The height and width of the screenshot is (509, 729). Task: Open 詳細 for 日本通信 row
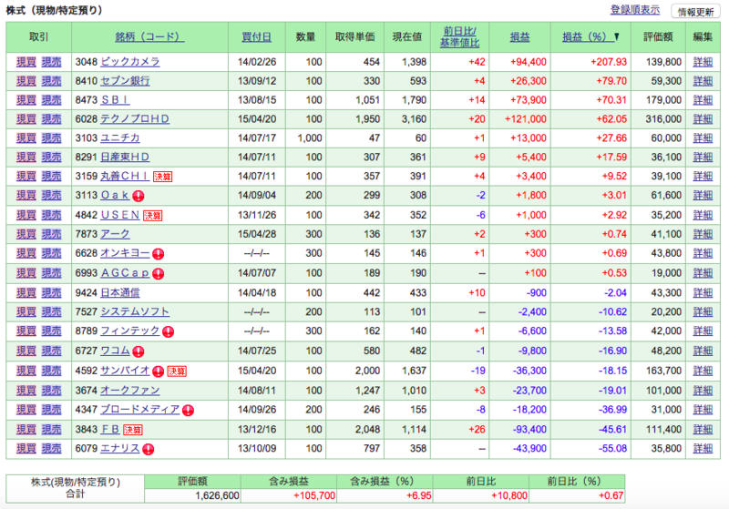tap(703, 292)
